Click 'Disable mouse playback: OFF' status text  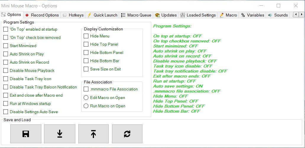tap(185, 61)
